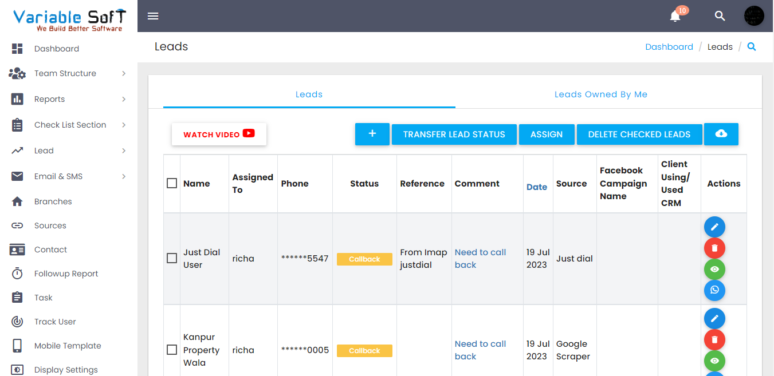
Task: Open Display Settings in the sidebar
Action: (66, 370)
